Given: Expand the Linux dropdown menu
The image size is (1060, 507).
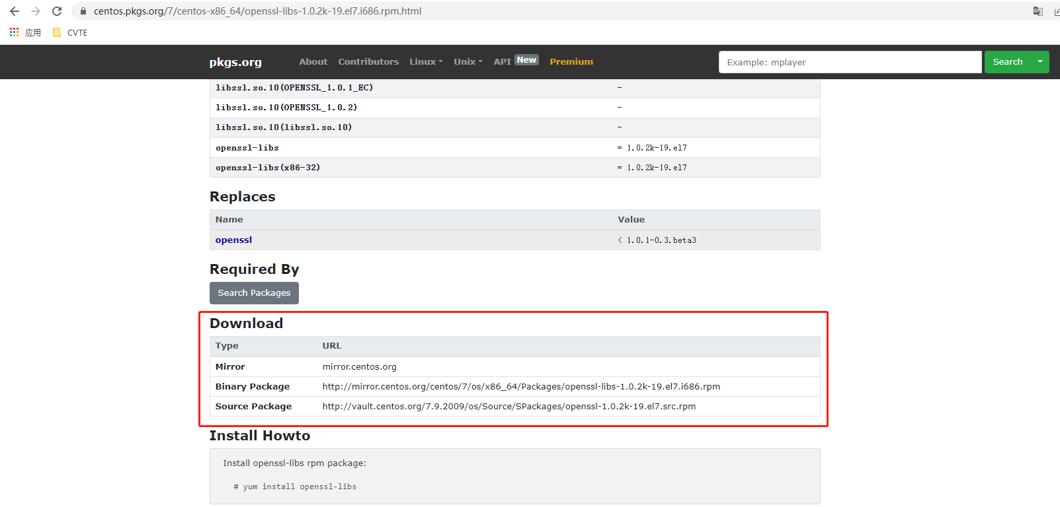Looking at the screenshot, I should click(426, 61).
